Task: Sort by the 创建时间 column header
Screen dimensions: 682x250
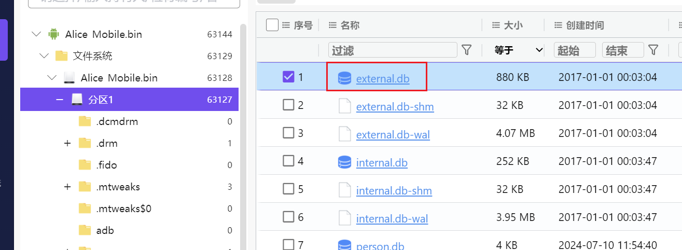Action: click(584, 25)
